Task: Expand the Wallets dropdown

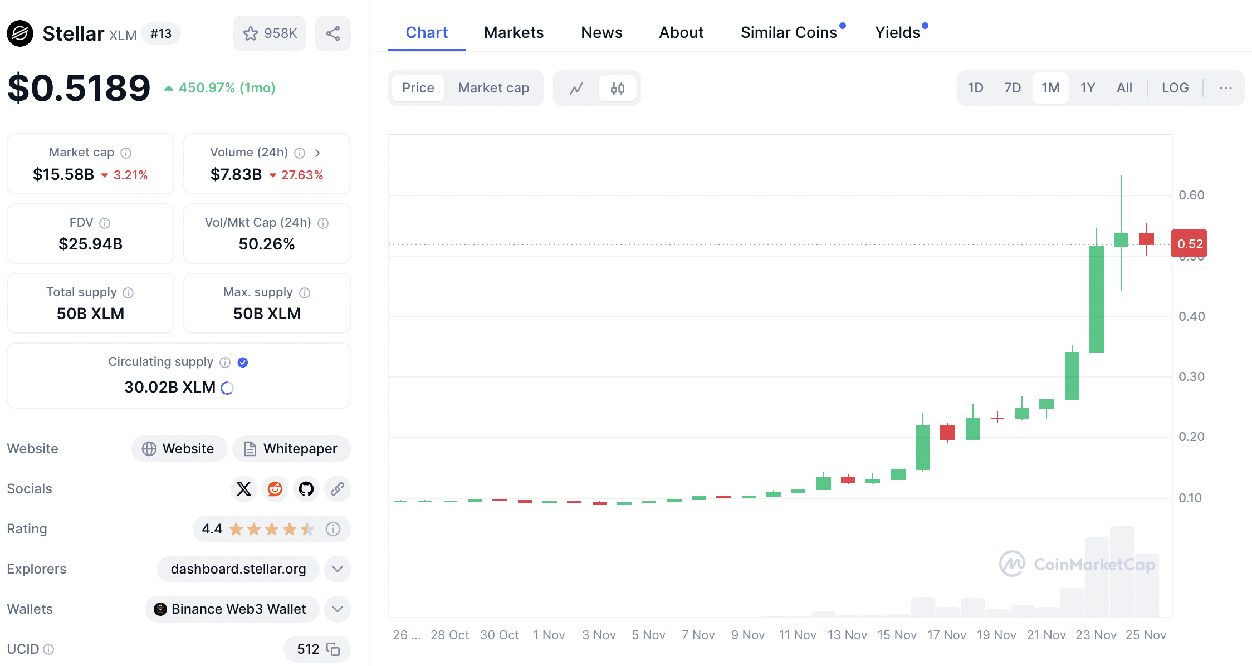Action: coord(338,609)
